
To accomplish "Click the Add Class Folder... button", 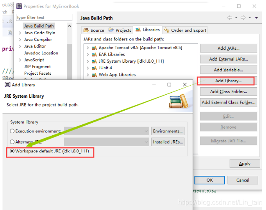I will [x=228, y=91].
